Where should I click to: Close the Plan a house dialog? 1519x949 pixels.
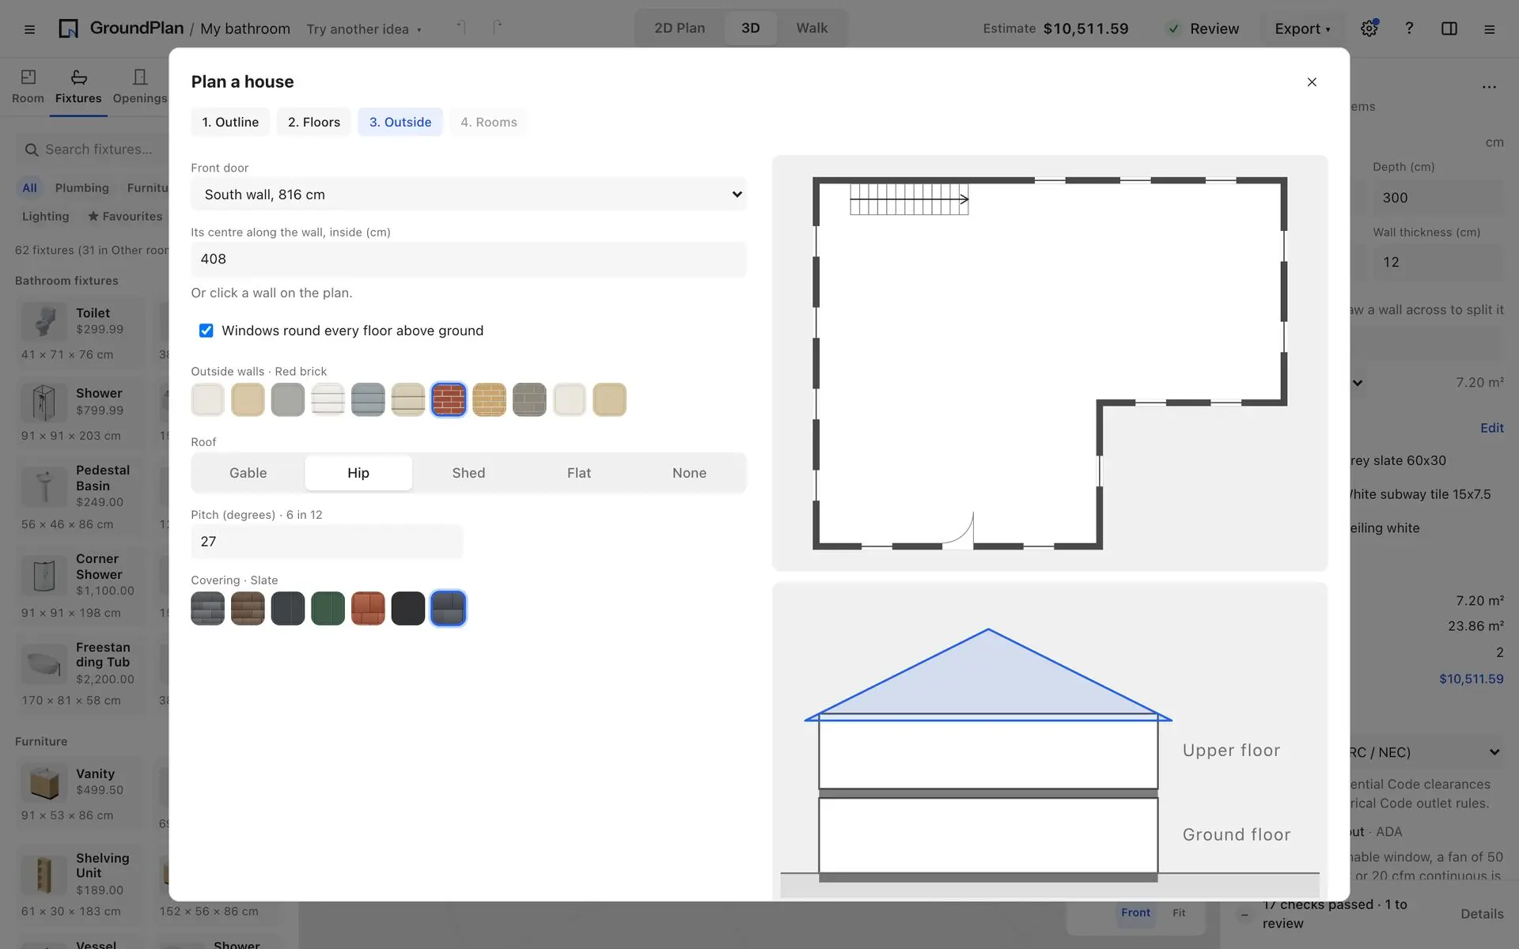1312,82
